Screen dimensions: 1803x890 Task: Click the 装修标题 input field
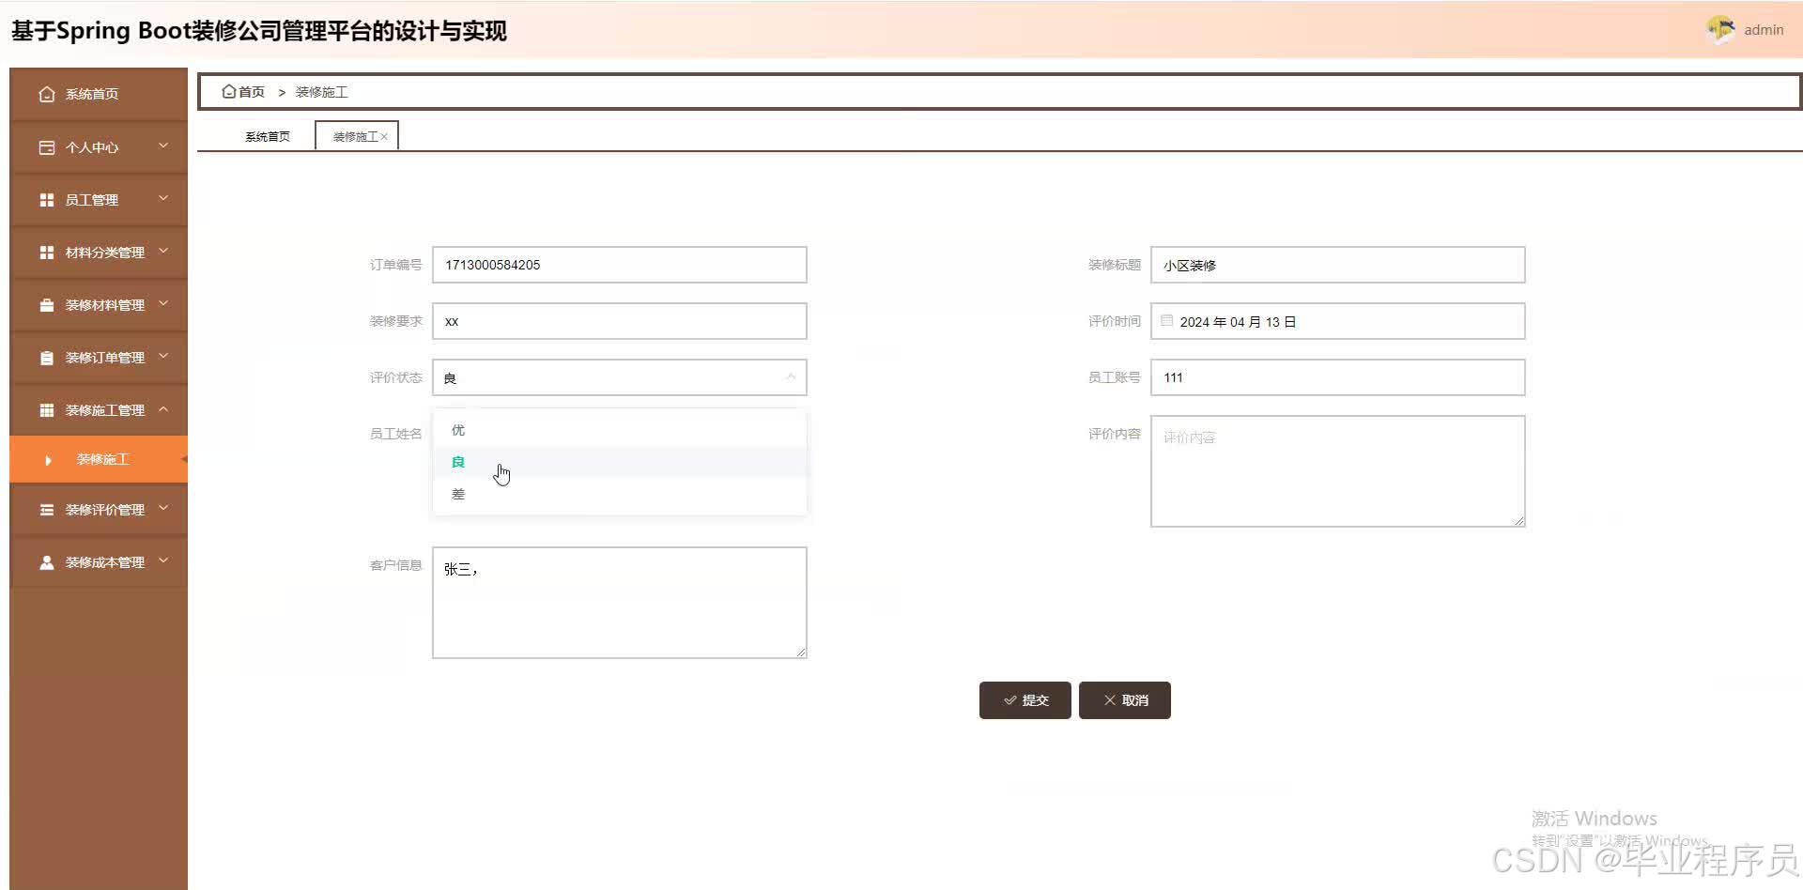[x=1338, y=265]
